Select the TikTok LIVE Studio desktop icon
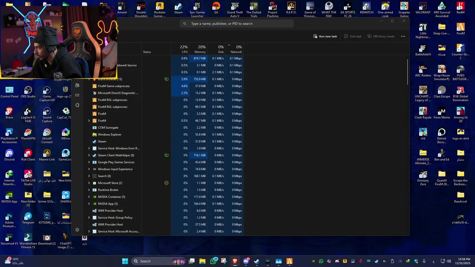The image size is (475, 267). point(28,178)
